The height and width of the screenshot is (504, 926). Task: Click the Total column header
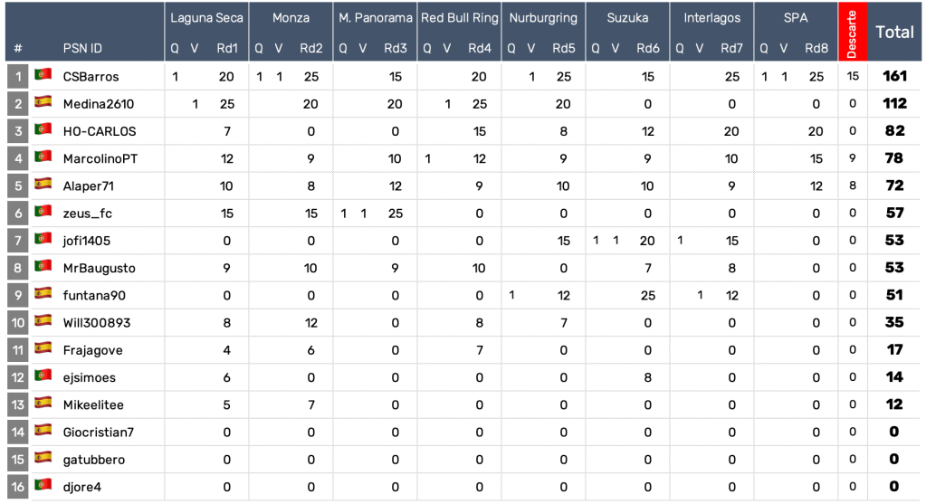click(x=894, y=33)
